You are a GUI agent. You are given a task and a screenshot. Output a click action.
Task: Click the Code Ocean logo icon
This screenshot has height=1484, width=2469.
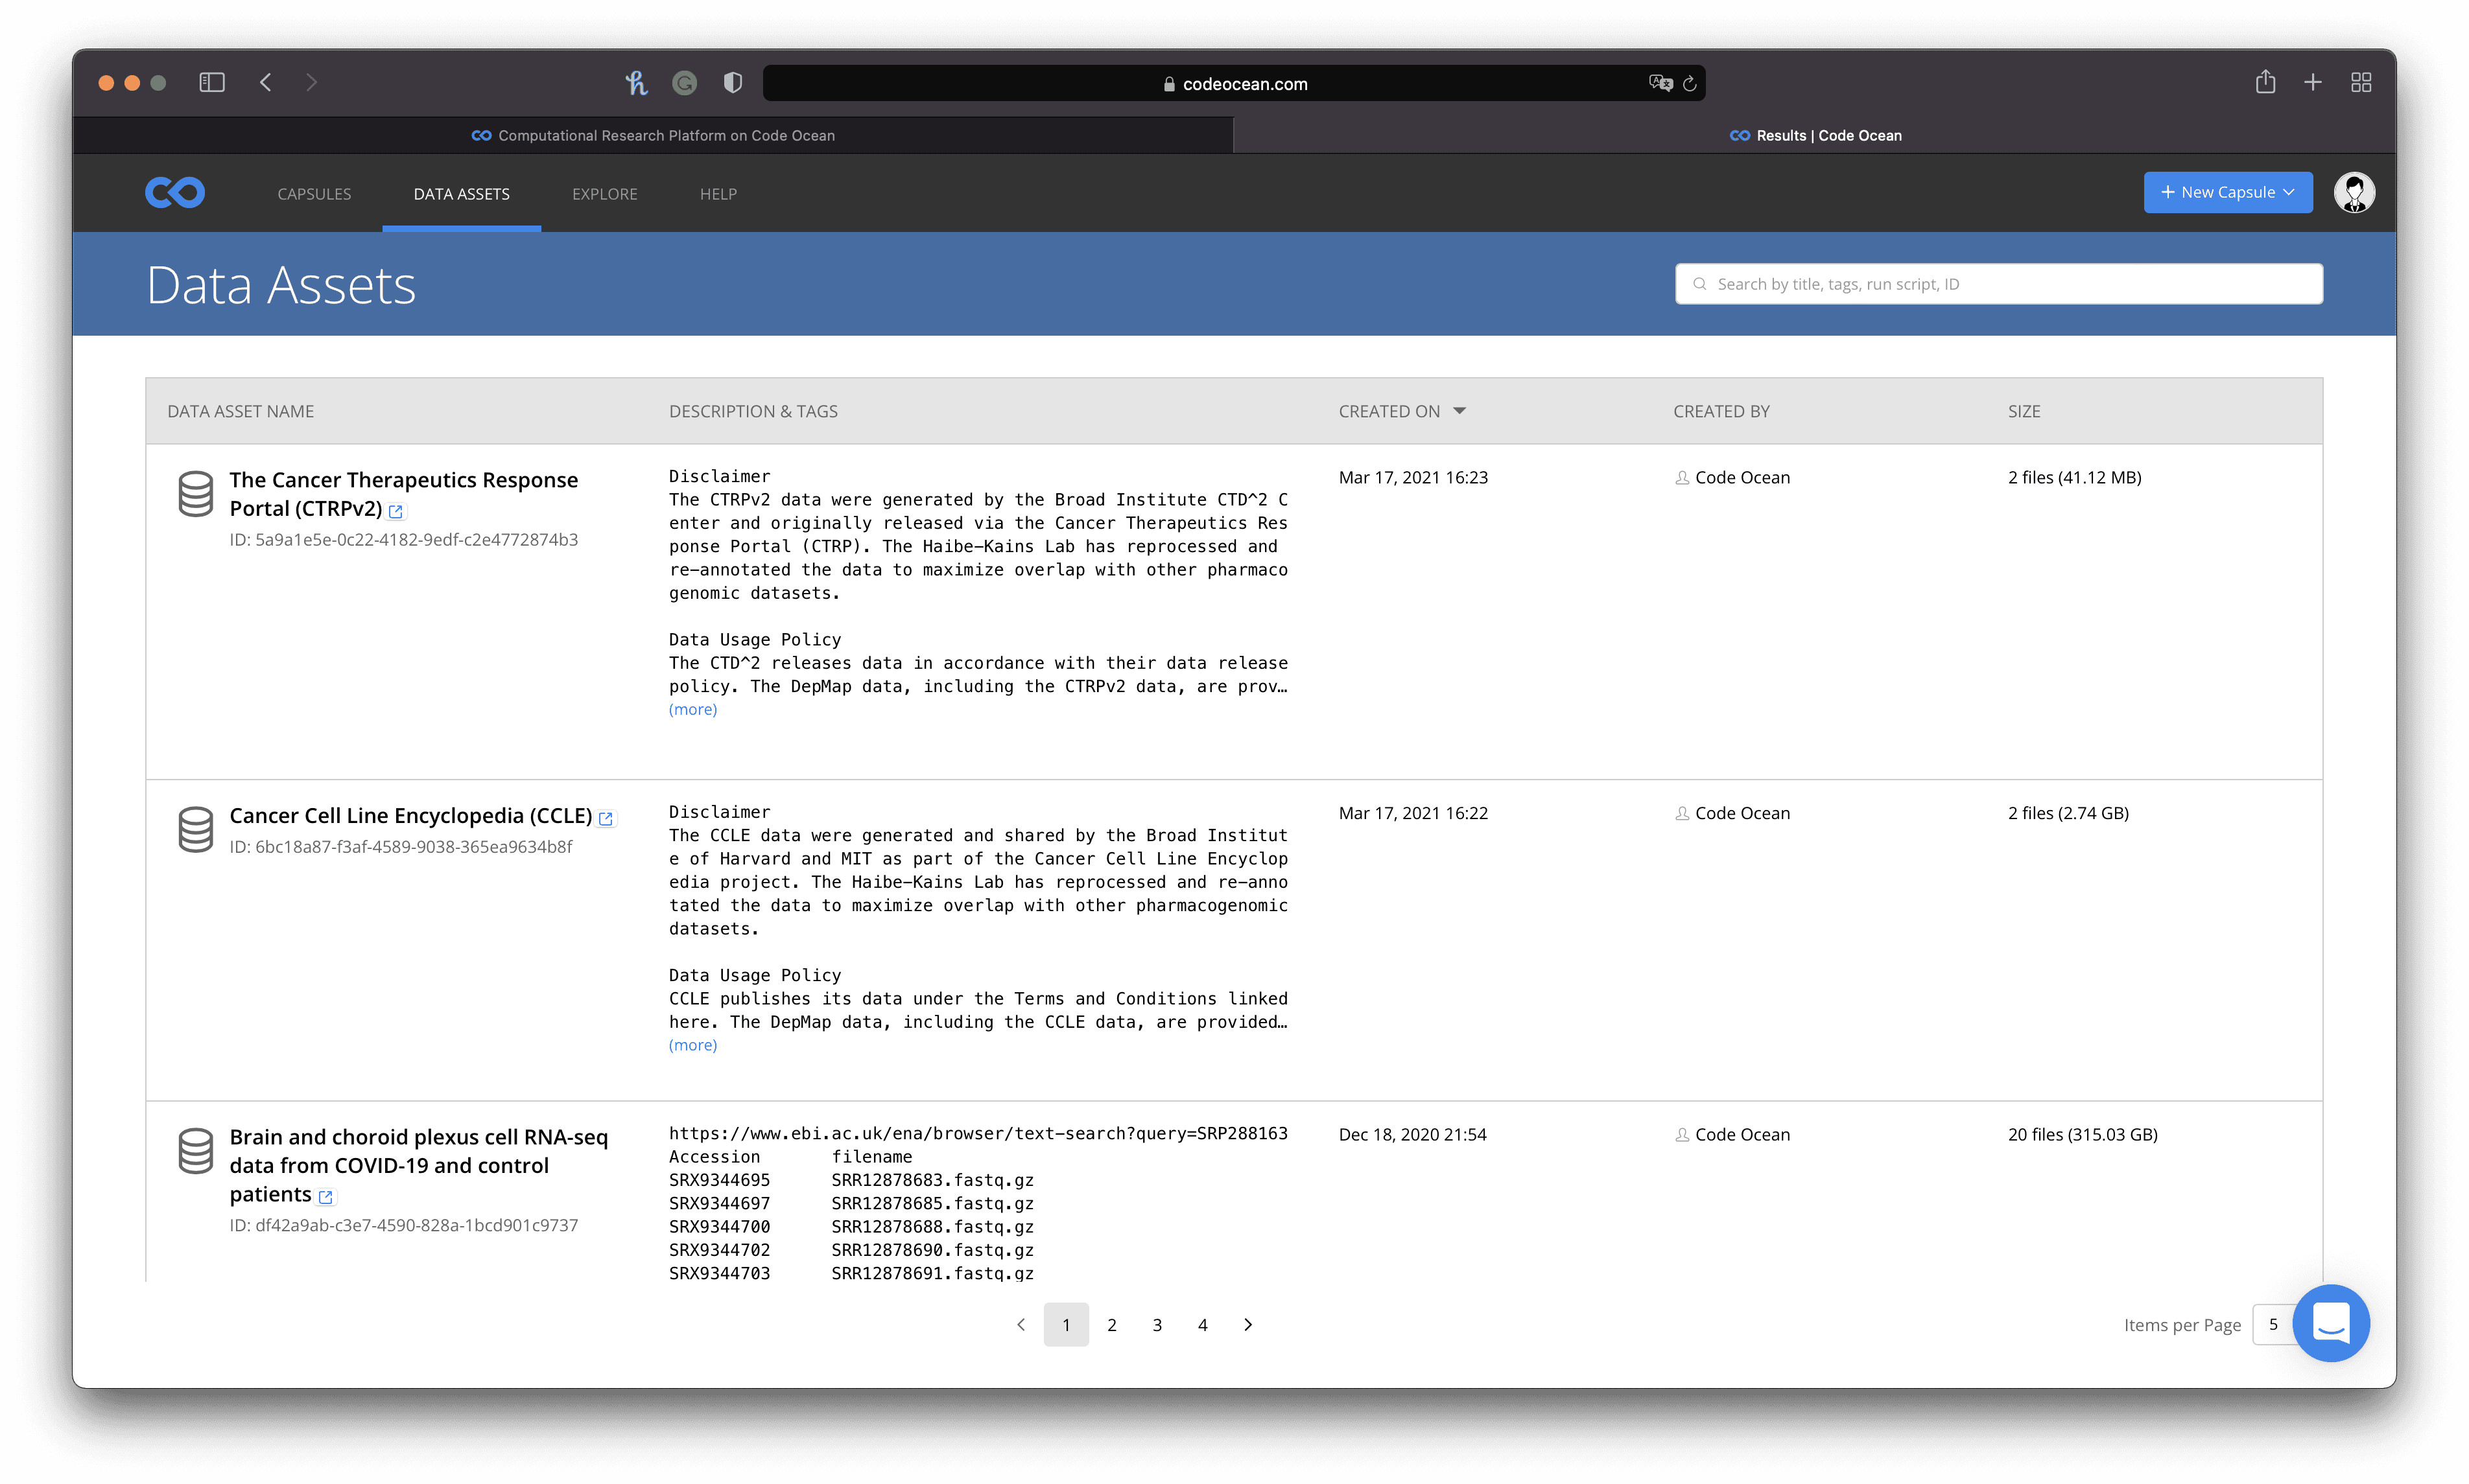[175, 192]
